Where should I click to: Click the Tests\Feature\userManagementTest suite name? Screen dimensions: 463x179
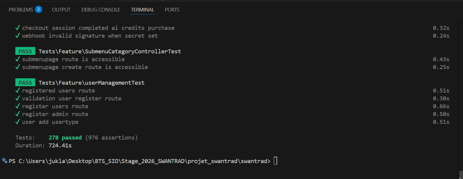coord(92,83)
